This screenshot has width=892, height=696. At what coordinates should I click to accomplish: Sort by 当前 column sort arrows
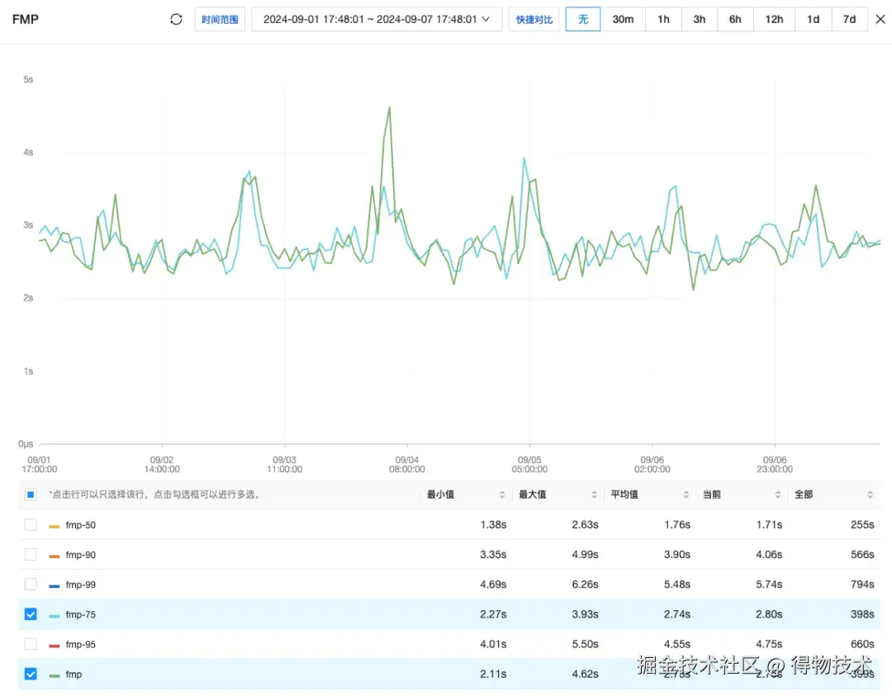coord(778,495)
